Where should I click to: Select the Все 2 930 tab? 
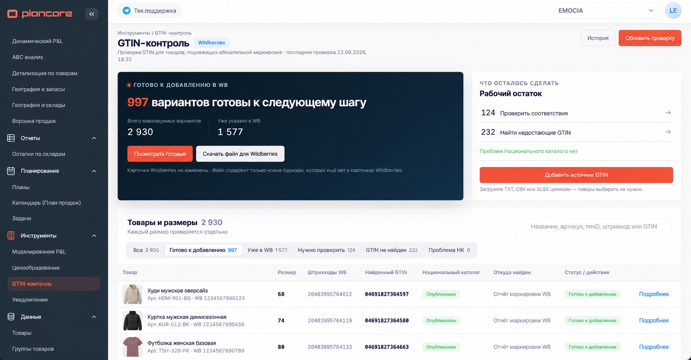point(146,250)
